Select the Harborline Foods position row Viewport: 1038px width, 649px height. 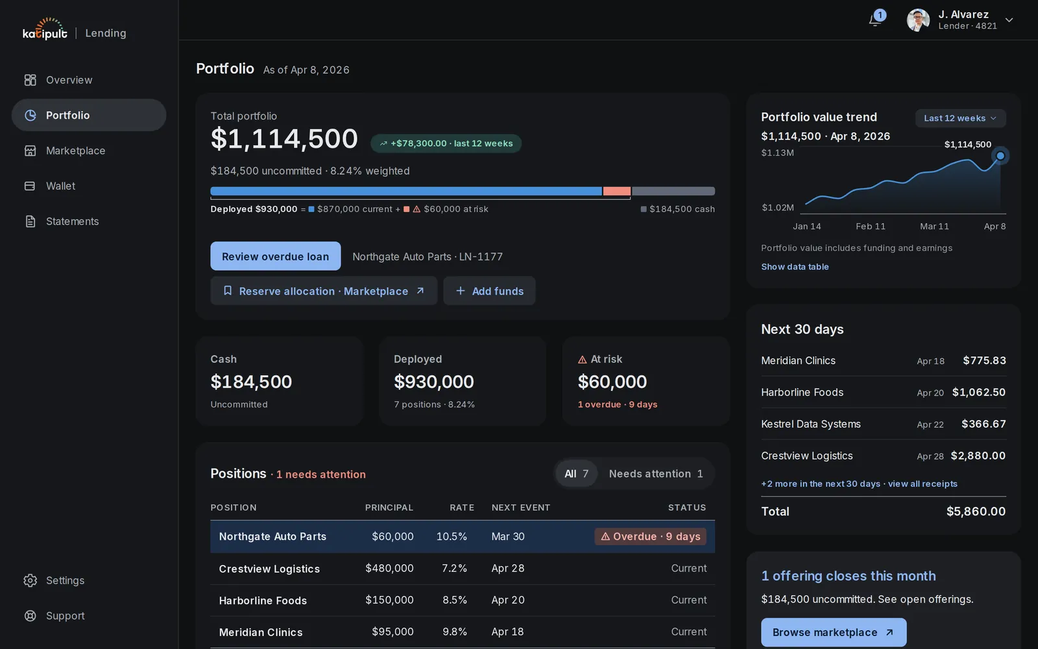click(463, 600)
